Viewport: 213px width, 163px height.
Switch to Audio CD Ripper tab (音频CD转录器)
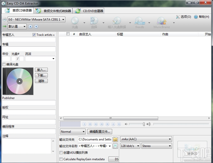18,11
